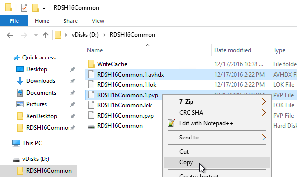297x177 pixels.
Task: Click the New Folder icon in quick access toolbar
Action: [35, 8]
